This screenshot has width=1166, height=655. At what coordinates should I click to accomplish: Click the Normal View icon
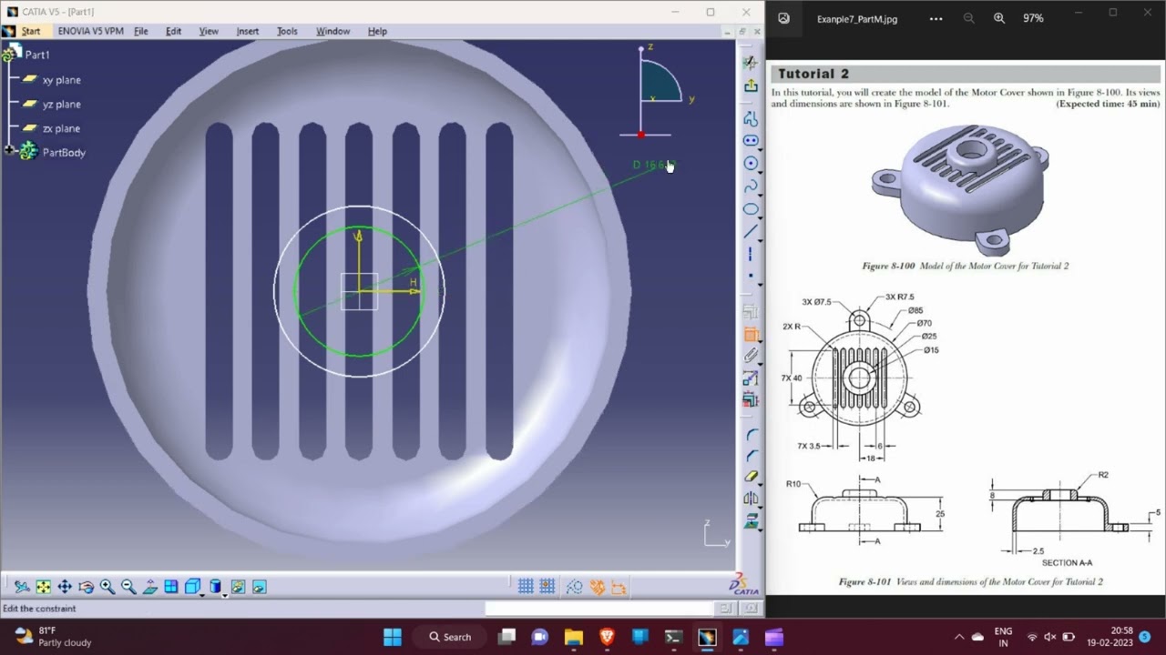tap(150, 587)
